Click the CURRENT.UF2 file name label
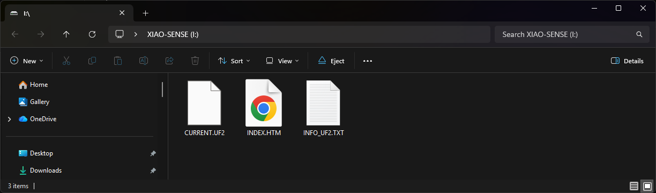Viewport: 656px width, 193px height. [204, 132]
